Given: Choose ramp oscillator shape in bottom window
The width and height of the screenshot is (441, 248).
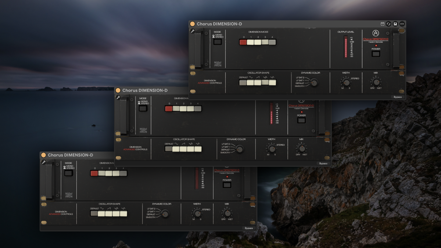Looking at the screenshot, I should click(x=108, y=213).
